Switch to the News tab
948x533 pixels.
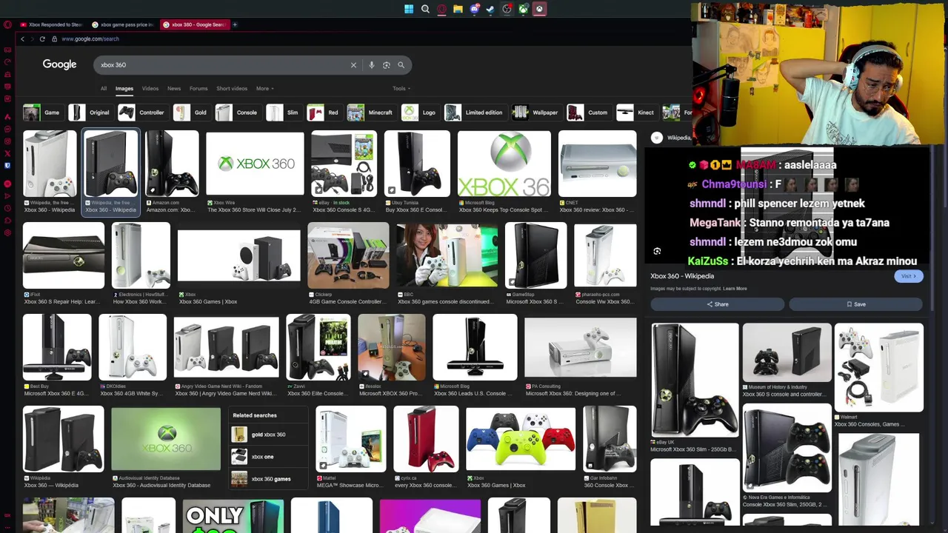tap(174, 89)
